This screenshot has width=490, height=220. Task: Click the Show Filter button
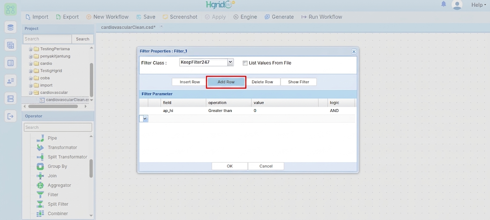299,82
